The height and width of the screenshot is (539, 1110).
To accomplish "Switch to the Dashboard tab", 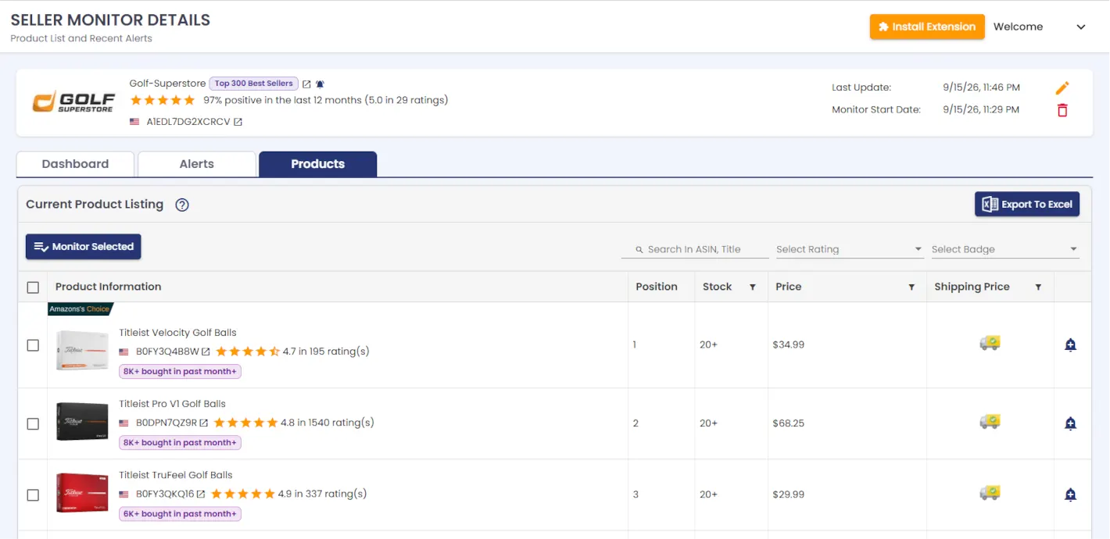I will [75, 164].
